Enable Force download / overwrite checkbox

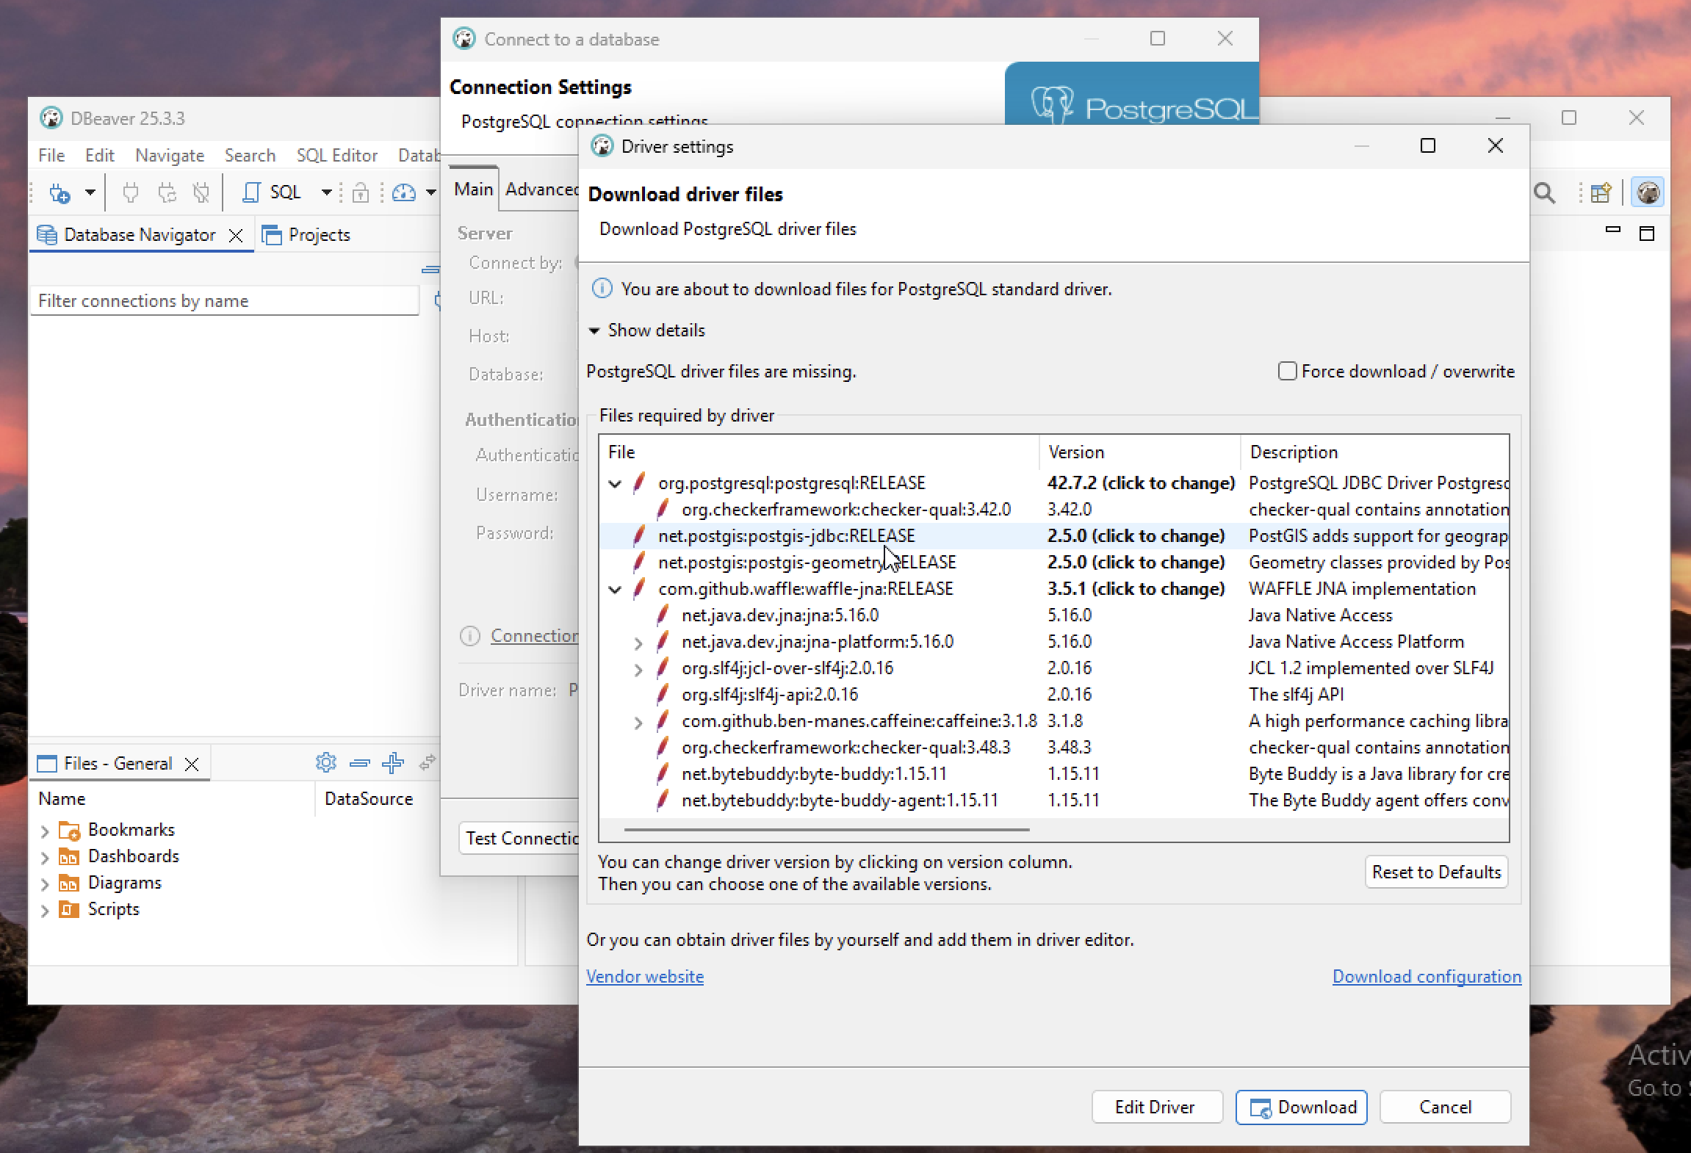click(x=1287, y=372)
